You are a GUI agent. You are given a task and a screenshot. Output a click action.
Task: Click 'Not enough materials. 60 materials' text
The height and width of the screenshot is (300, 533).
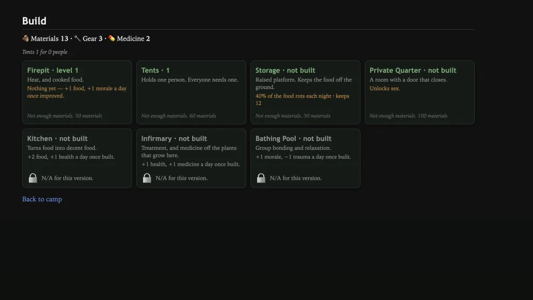coord(179,116)
